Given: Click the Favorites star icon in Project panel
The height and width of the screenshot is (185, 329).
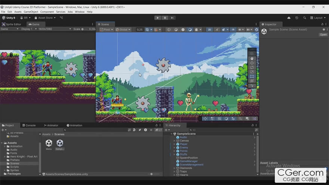Looking at the screenshot, I should [151, 130].
